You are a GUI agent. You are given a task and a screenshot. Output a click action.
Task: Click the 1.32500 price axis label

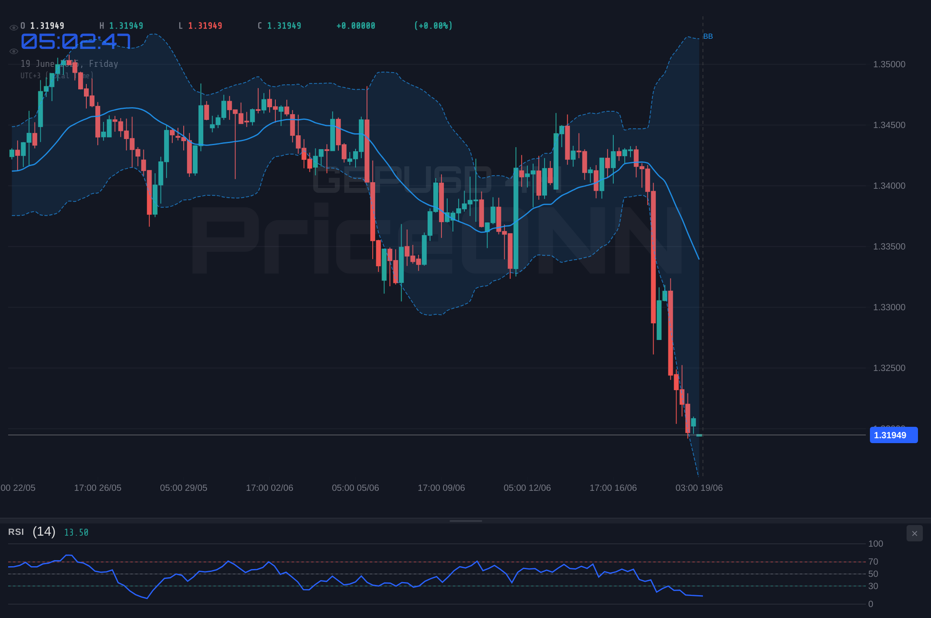coord(889,368)
